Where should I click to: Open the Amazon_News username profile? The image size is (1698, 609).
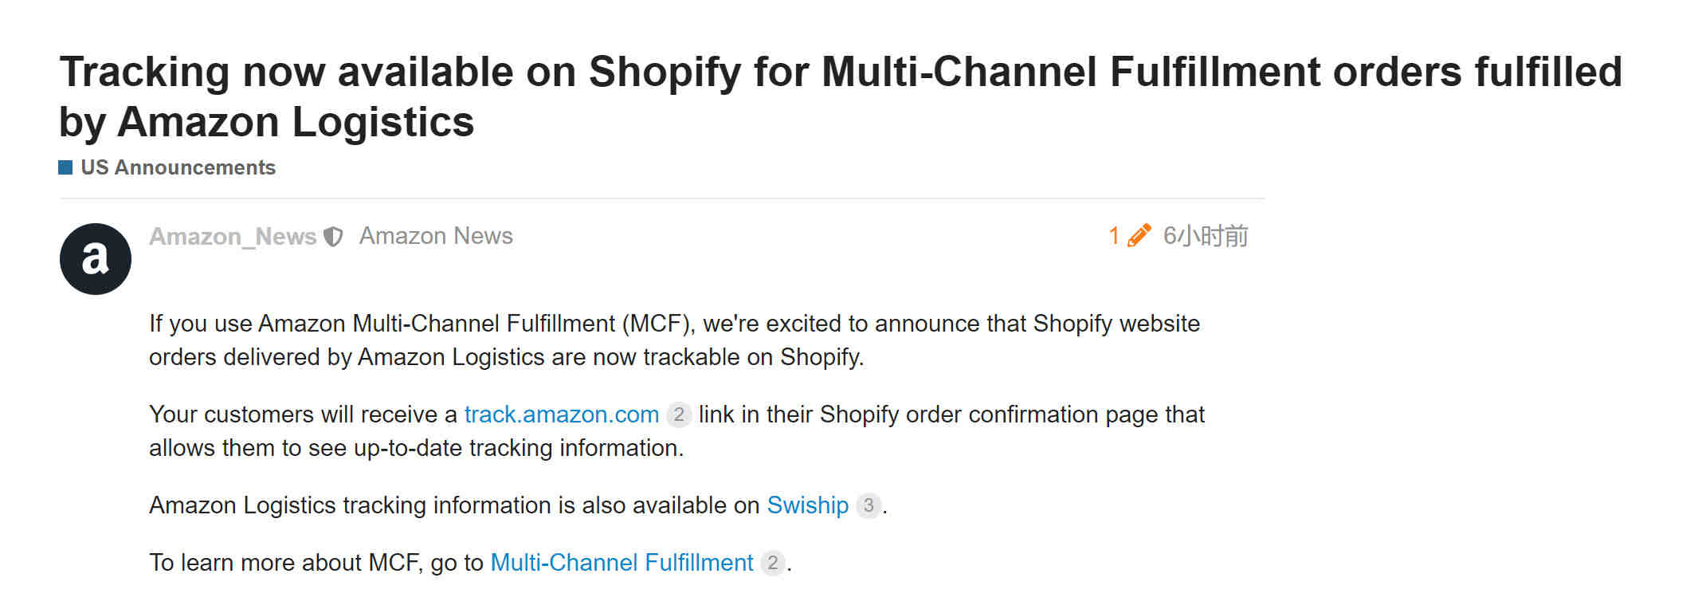click(x=233, y=237)
